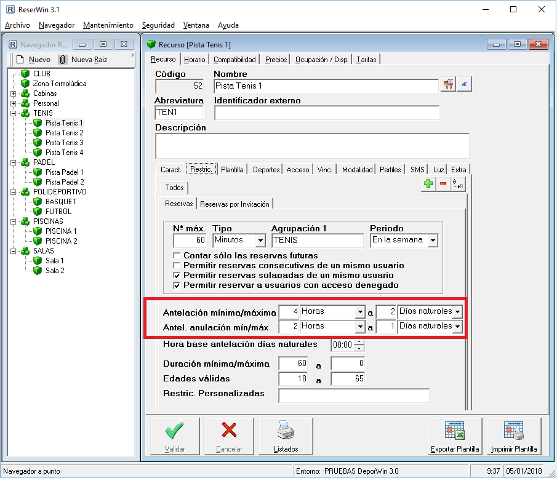Expand the Personal tree node

(13, 104)
